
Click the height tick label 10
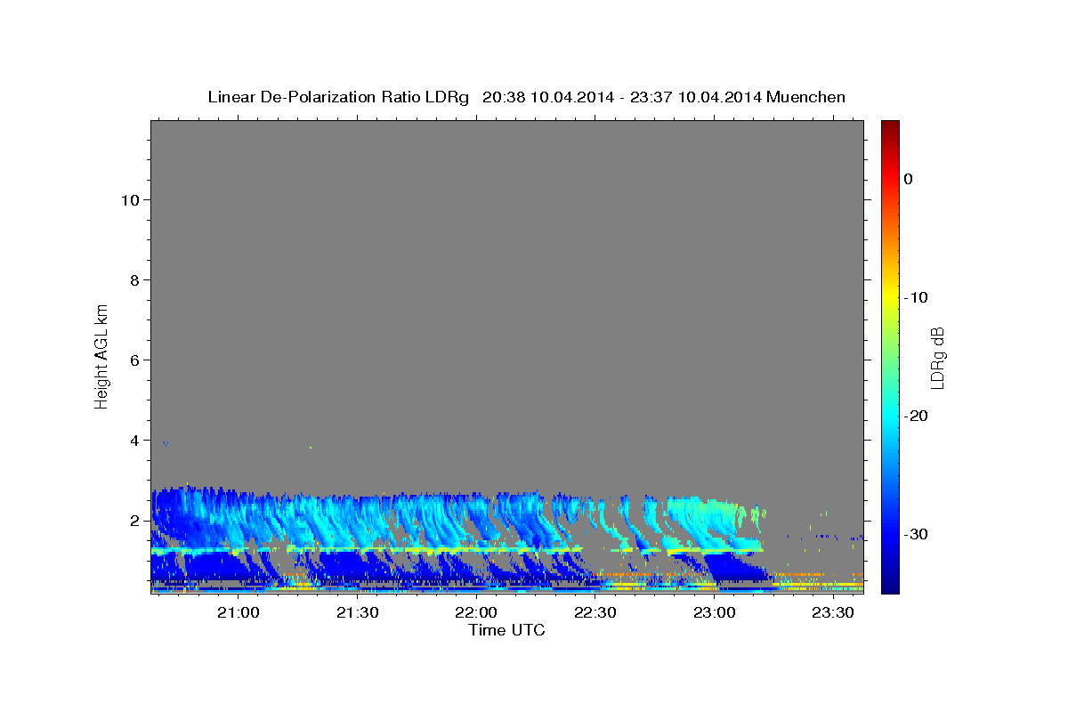pos(130,200)
